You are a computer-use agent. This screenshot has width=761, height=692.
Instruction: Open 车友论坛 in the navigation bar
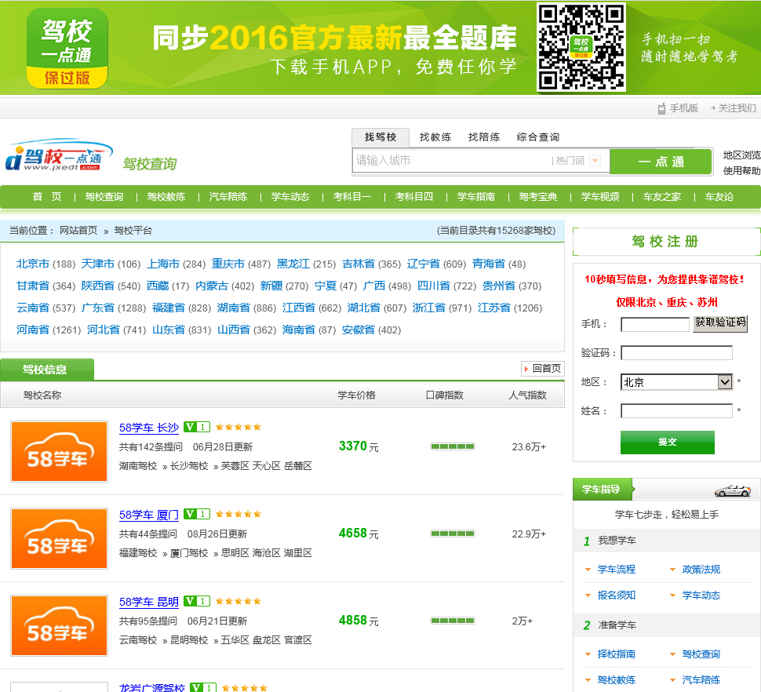(719, 197)
